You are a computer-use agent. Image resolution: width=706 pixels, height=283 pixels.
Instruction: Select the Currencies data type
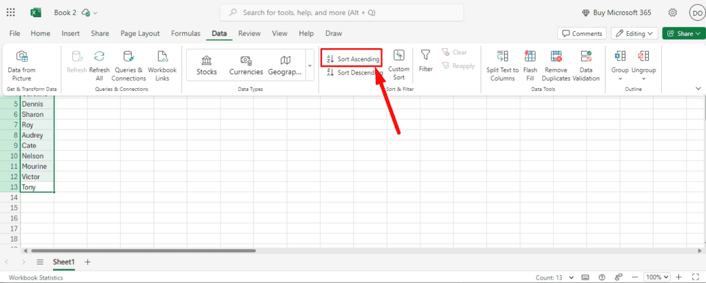246,65
